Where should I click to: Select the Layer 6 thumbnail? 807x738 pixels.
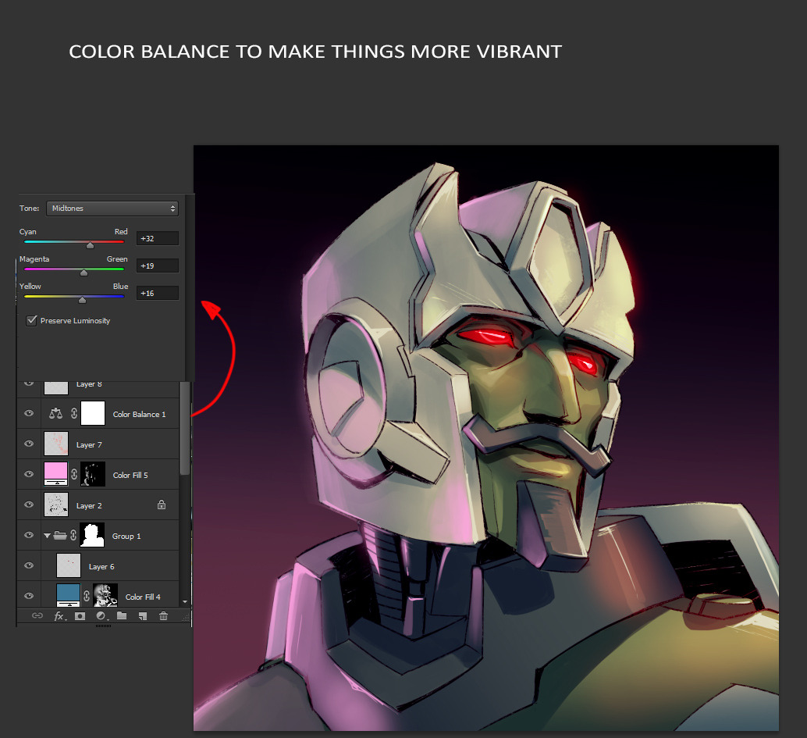69,565
